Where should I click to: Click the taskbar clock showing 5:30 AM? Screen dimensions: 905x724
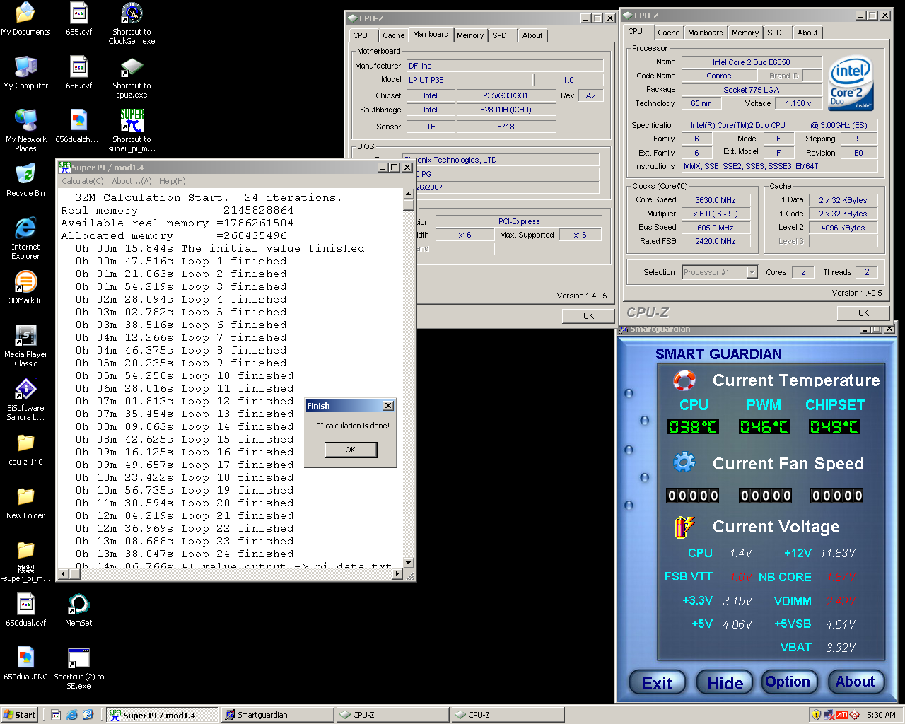point(881,715)
